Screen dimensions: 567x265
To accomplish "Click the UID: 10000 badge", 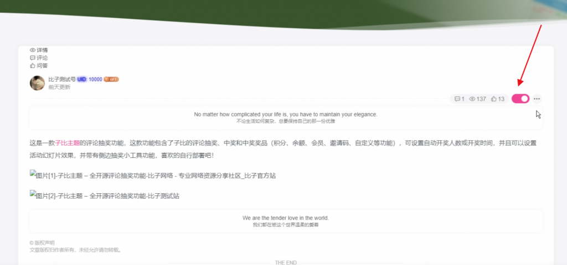I will [x=90, y=79].
